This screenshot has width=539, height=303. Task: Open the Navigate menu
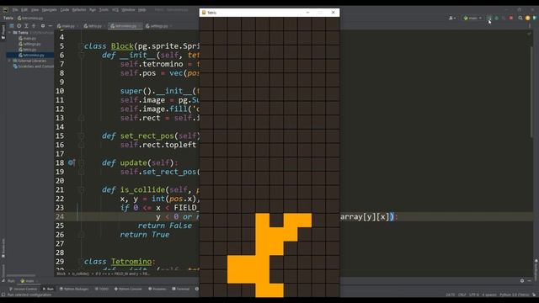49,10
